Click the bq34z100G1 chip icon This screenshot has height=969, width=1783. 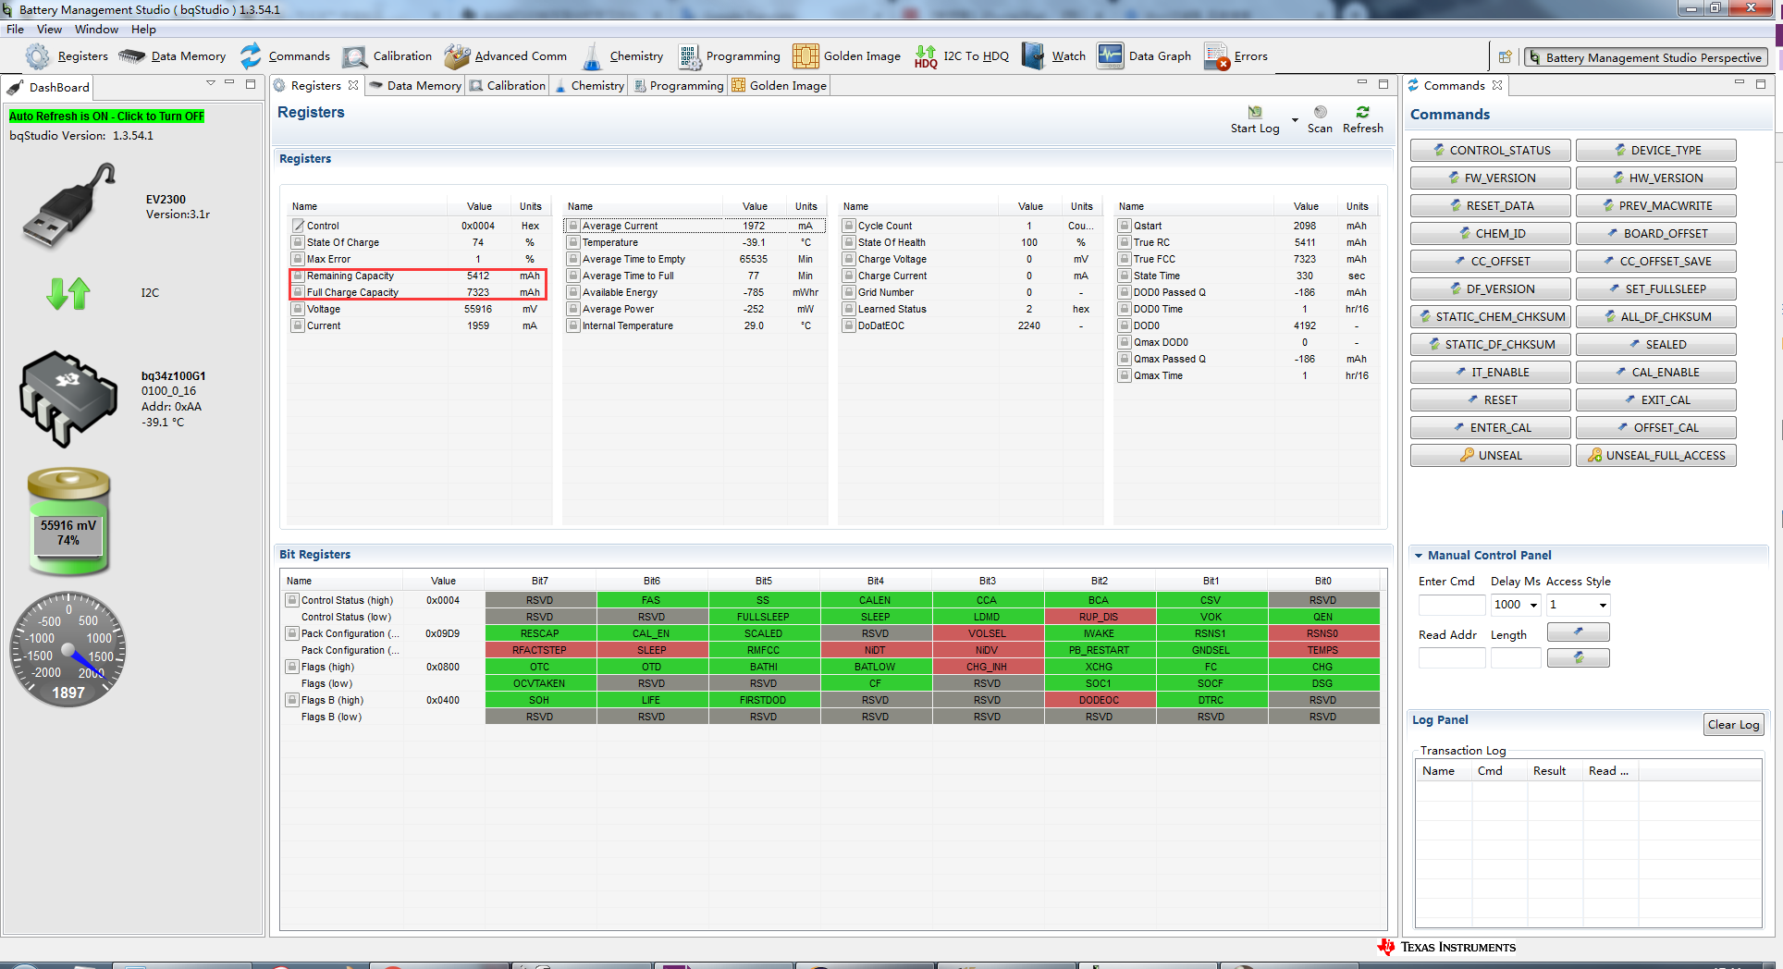(68, 399)
